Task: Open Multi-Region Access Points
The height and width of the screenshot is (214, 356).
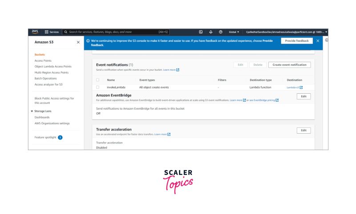Action: point(52,73)
